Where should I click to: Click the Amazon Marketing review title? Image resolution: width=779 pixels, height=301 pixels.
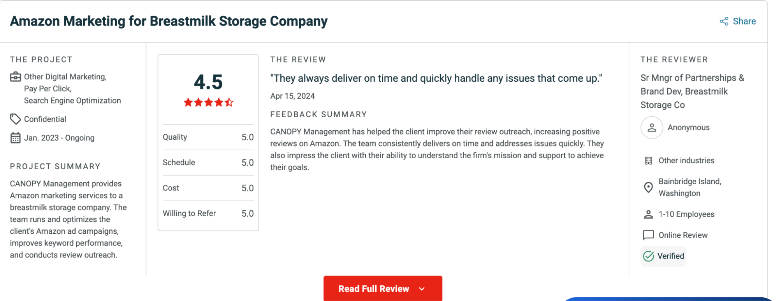click(x=169, y=21)
